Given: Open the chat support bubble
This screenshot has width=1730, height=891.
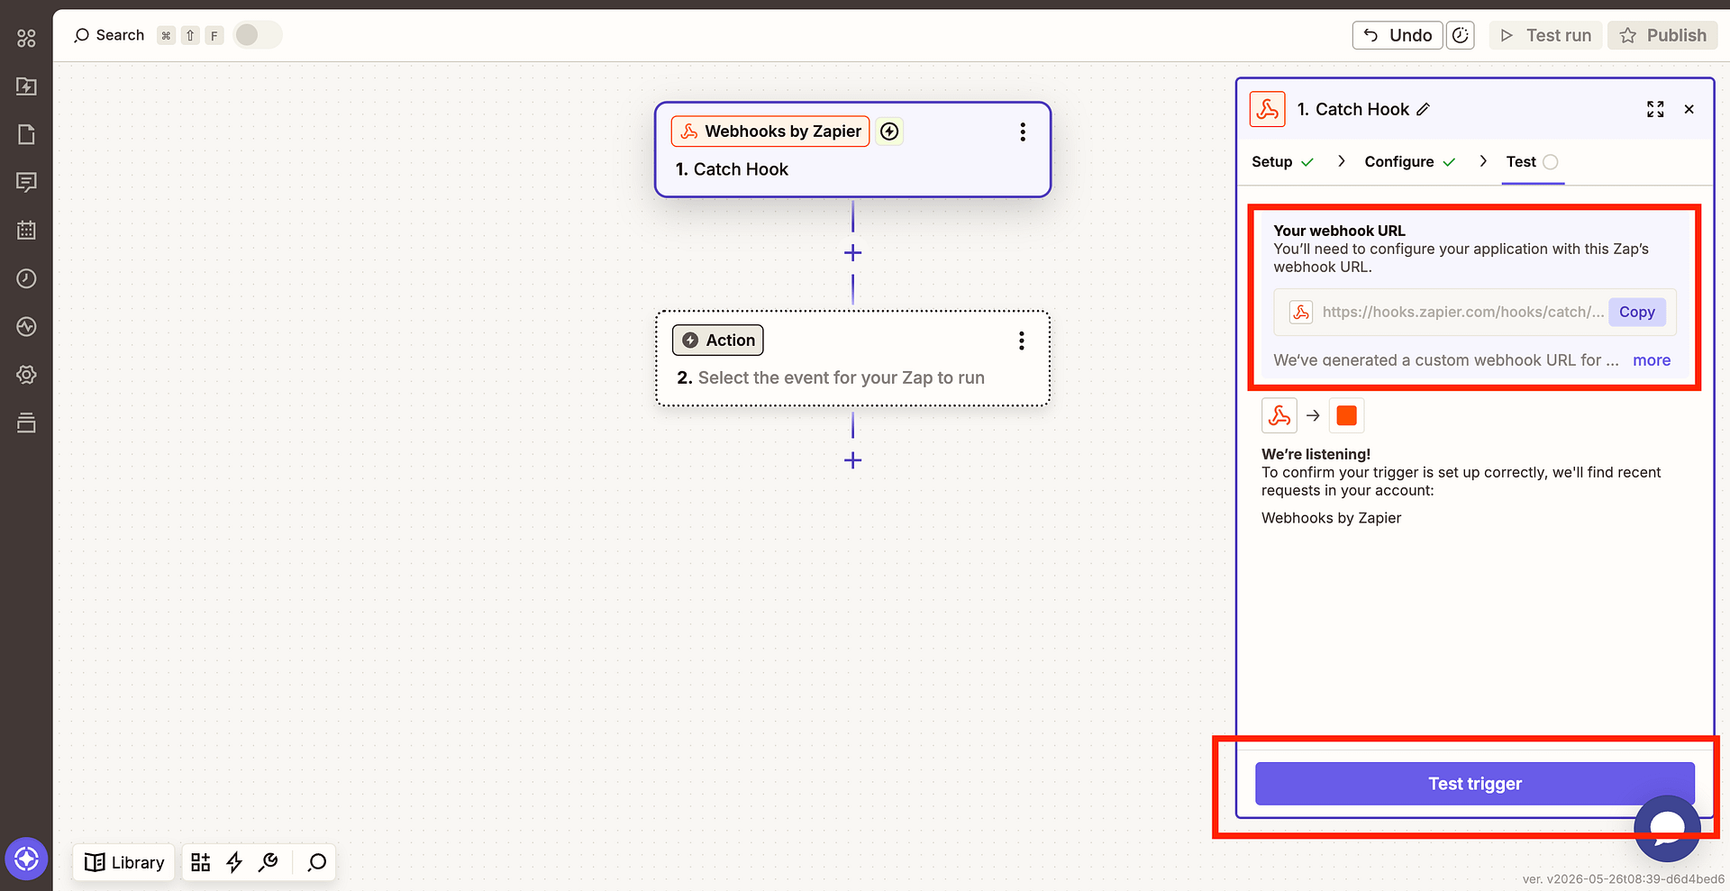Looking at the screenshot, I should [x=1667, y=829].
